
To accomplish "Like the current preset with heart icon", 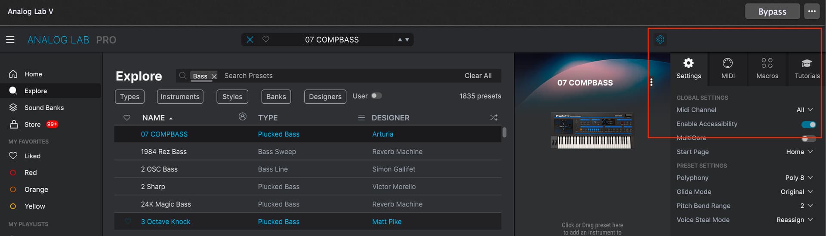I will [266, 40].
